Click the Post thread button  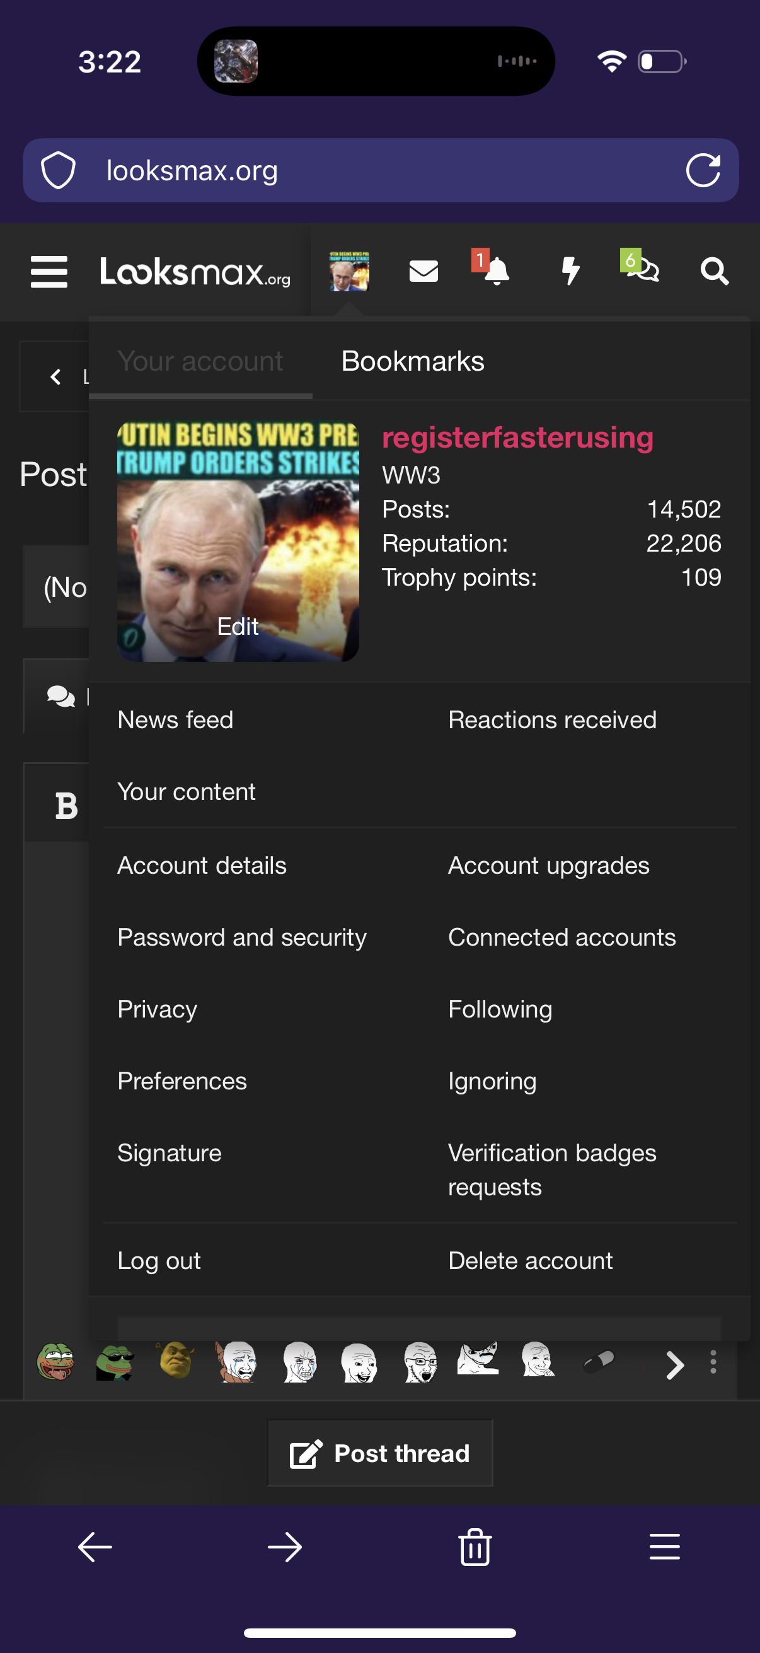[379, 1453]
